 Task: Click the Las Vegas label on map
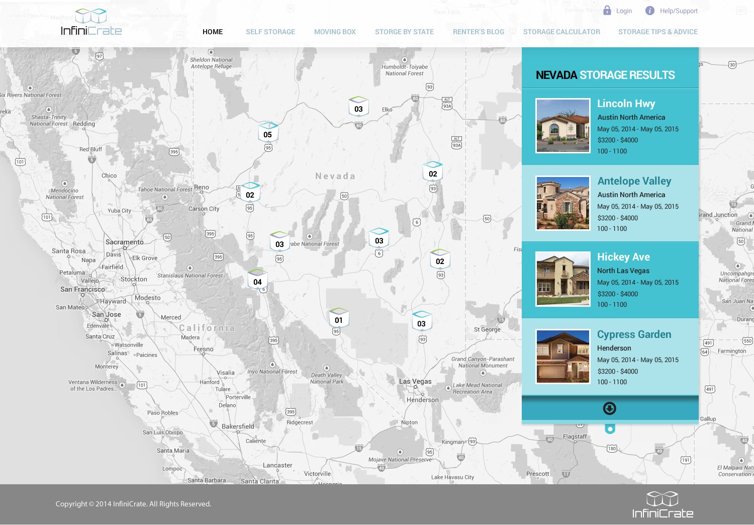tap(415, 381)
